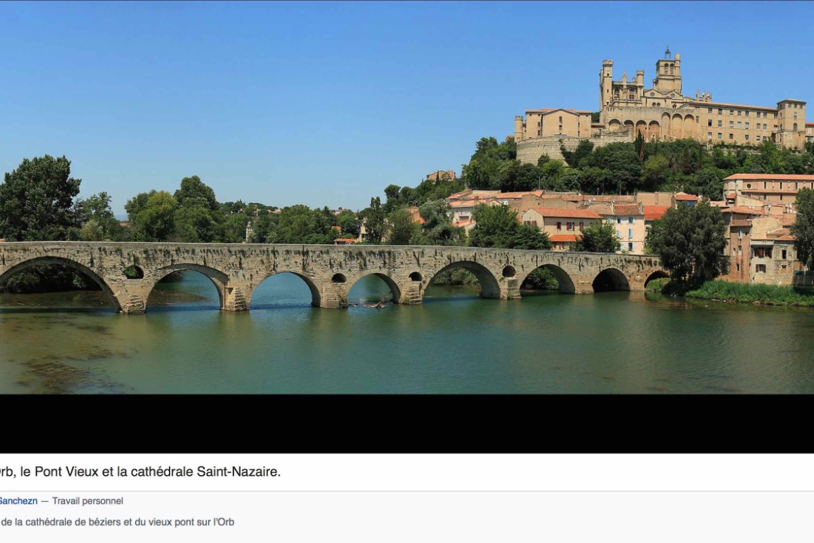Click the middle arch of the old bridge
This screenshot has height=543, width=814.
pos(373,288)
